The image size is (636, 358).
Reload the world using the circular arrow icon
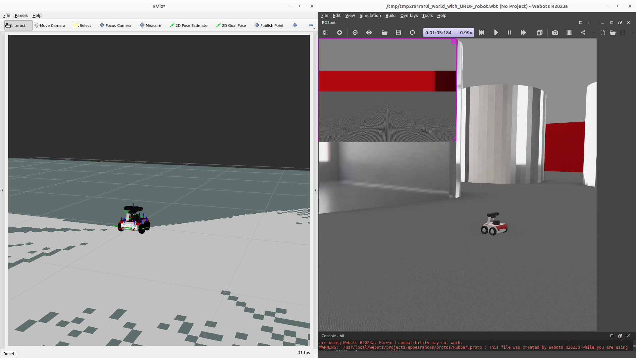click(412, 32)
